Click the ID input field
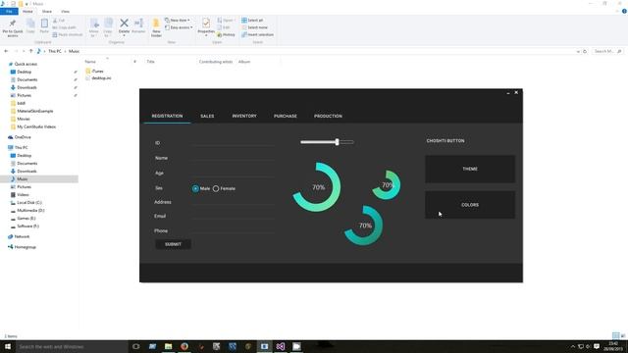The width and height of the screenshot is (628, 353). (x=233, y=142)
